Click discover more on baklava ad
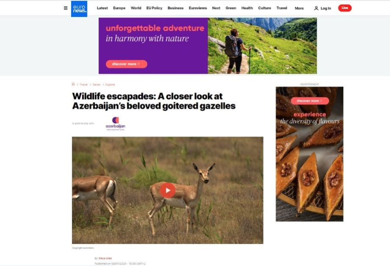 [x=310, y=100]
